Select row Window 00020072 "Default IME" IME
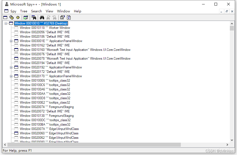 coord(45,111)
